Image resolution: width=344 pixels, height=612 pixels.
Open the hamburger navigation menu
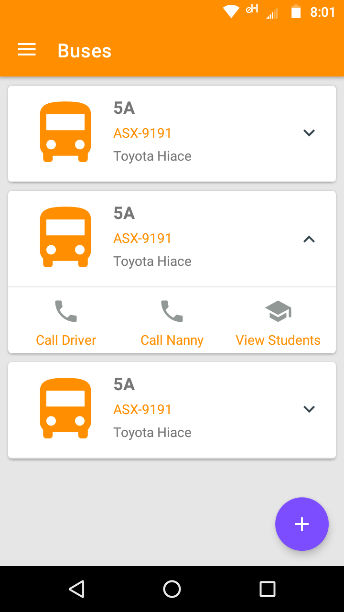(x=27, y=50)
